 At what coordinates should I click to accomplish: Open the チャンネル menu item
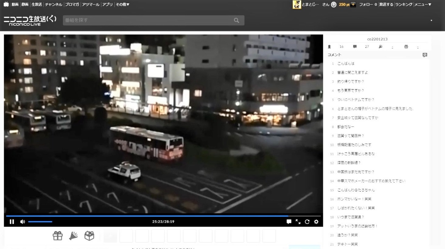(x=54, y=5)
